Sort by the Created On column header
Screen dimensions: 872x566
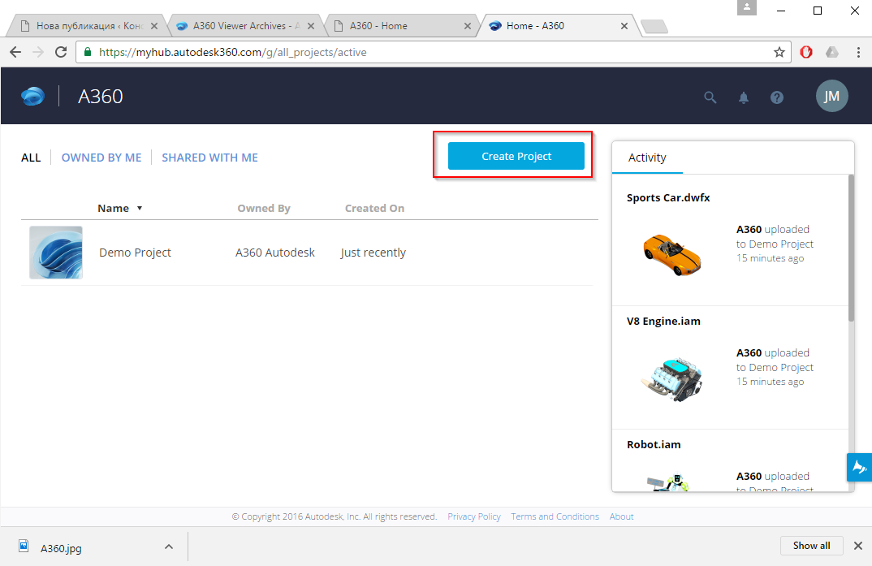(374, 209)
